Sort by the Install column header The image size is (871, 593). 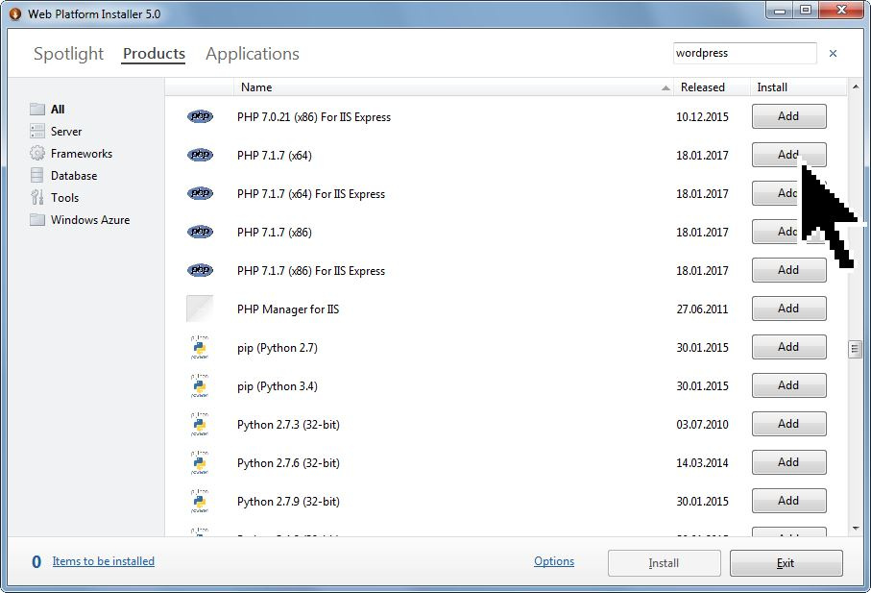coord(798,87)
